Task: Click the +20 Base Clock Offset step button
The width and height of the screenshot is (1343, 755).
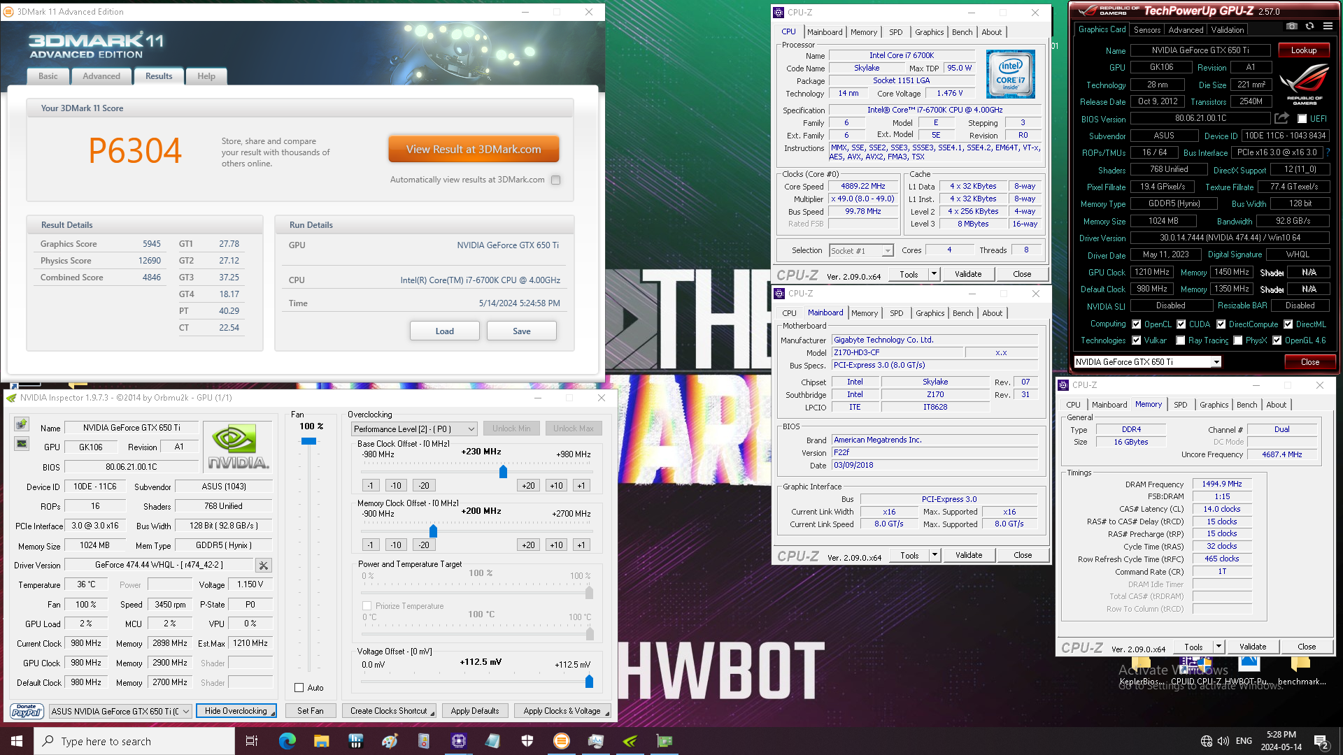Action: point(528,485)
